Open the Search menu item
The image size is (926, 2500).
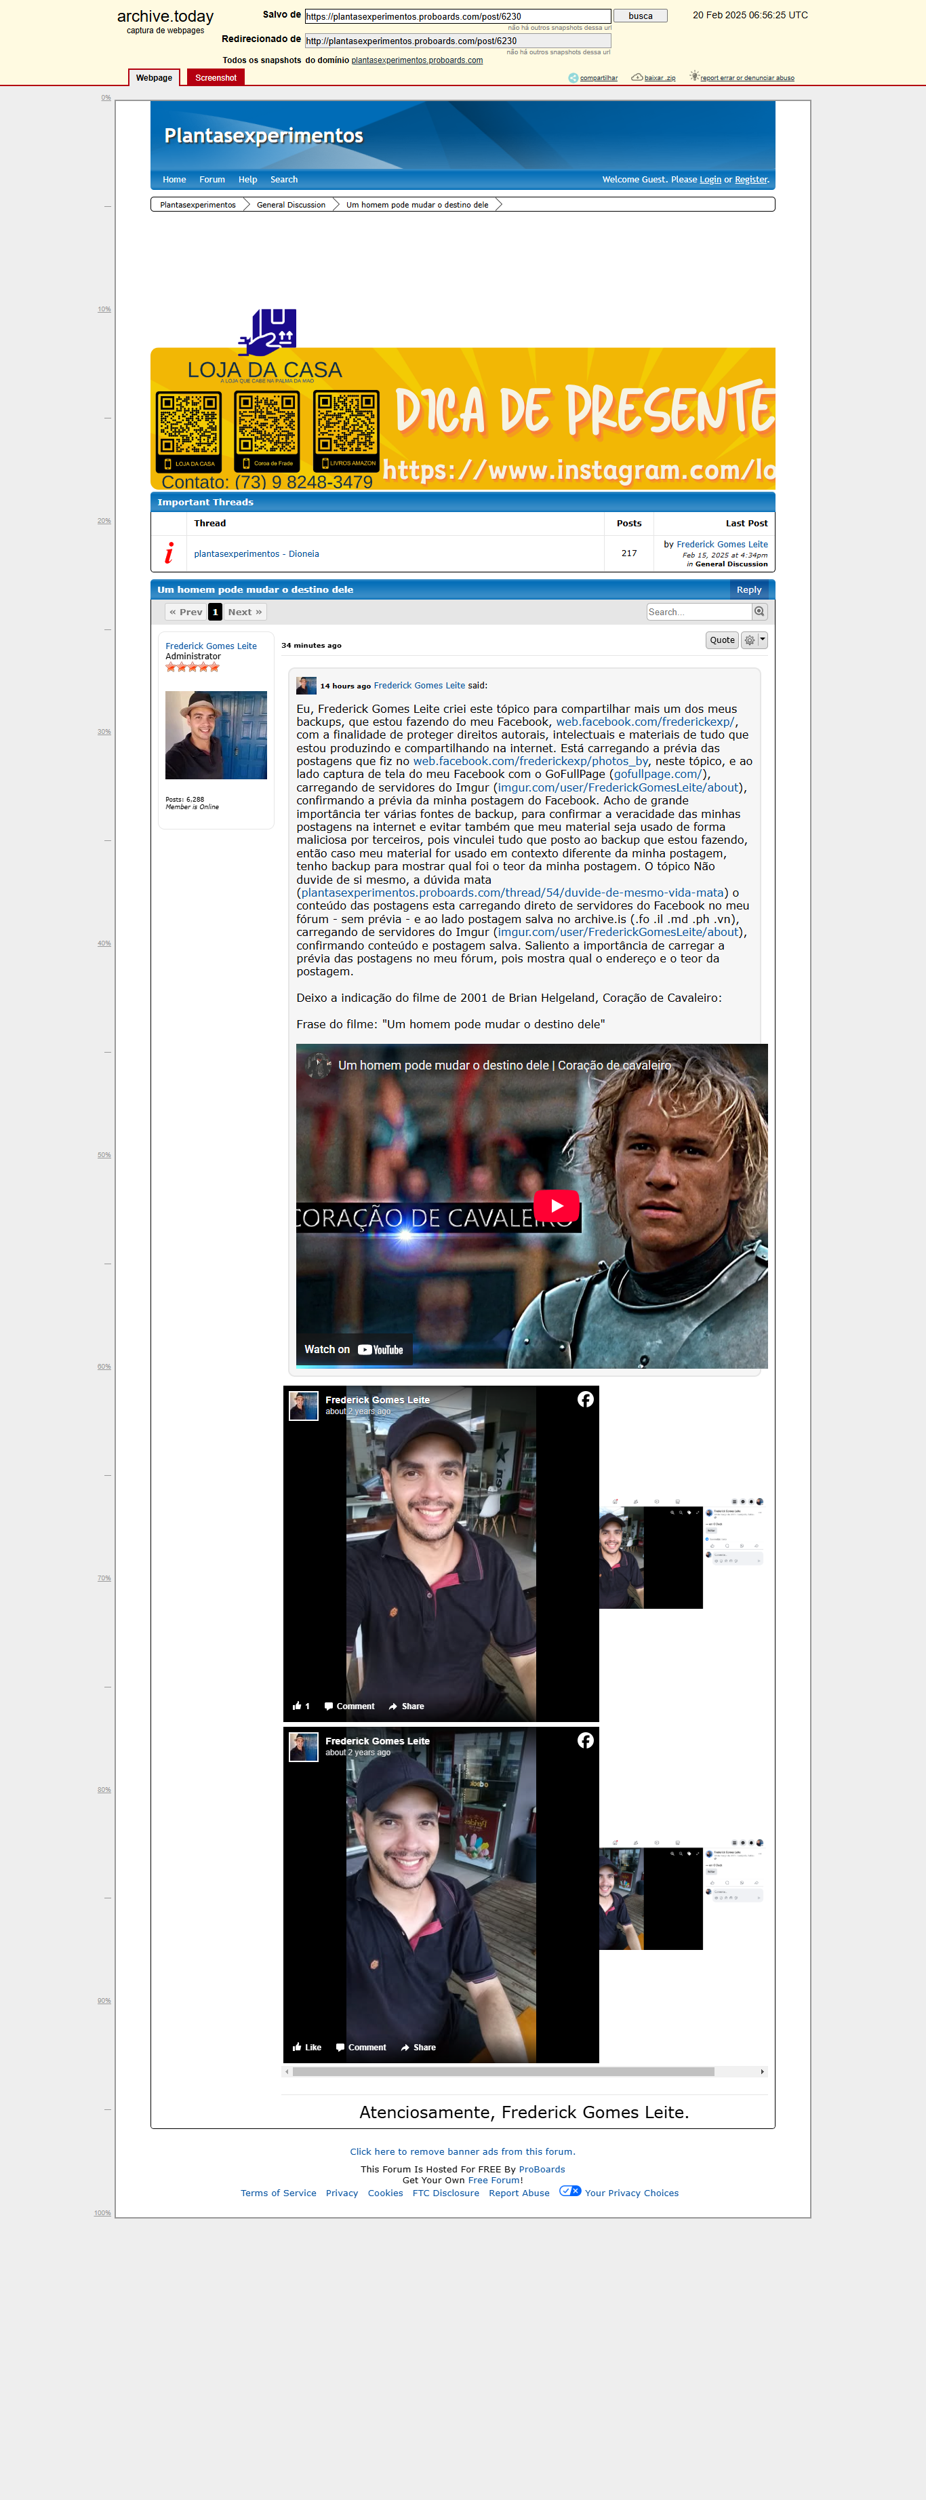[x=284, y=180]
